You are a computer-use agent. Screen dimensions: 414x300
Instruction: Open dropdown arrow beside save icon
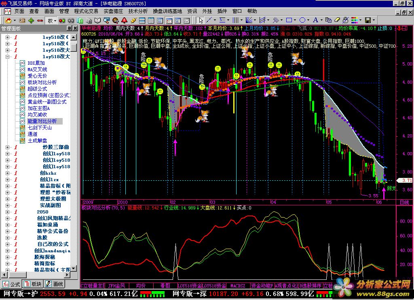[374, 20]
